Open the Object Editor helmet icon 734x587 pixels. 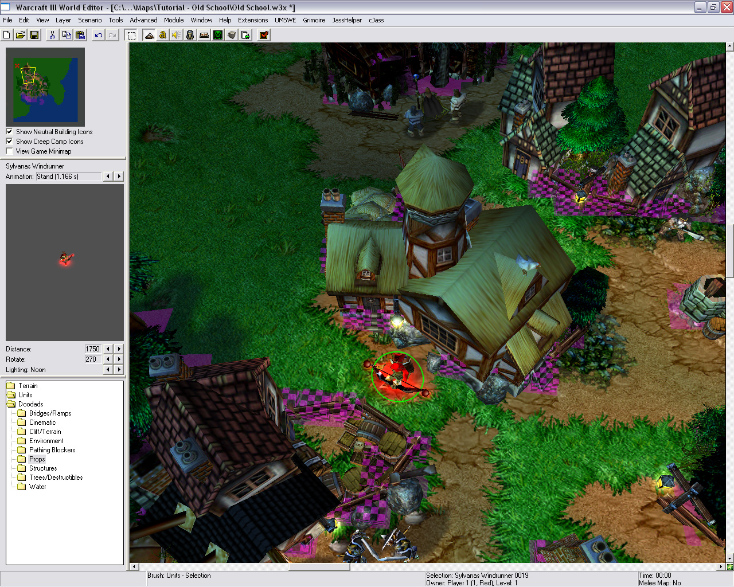190,35
